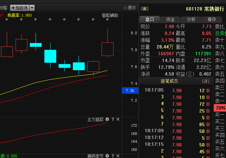Expand the panel with <<展开

coord(130,8)
